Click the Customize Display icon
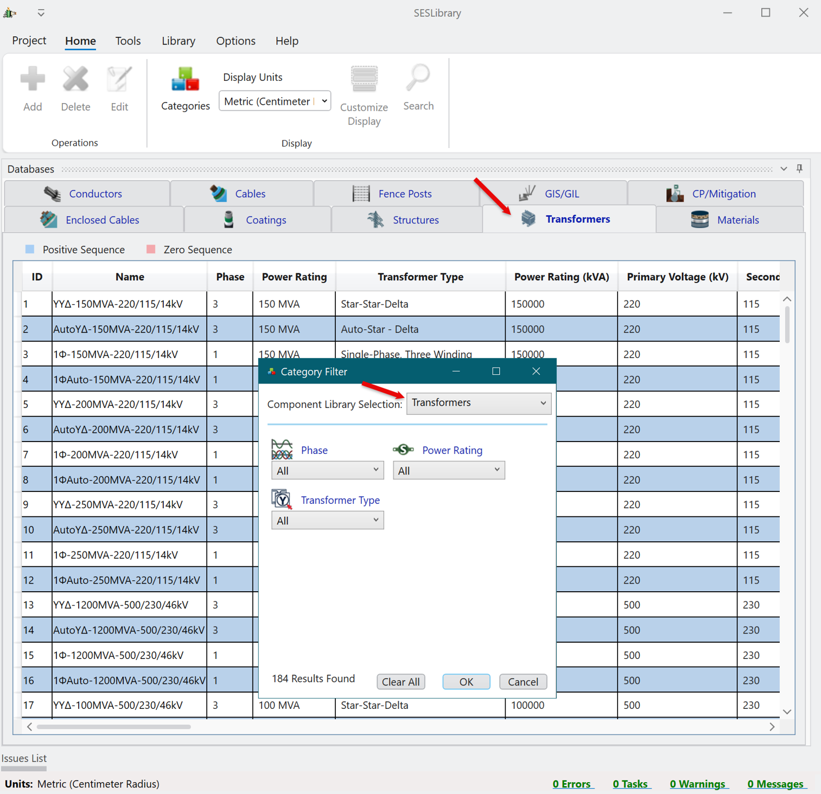821x794 pixels. [x=364, y=79]
